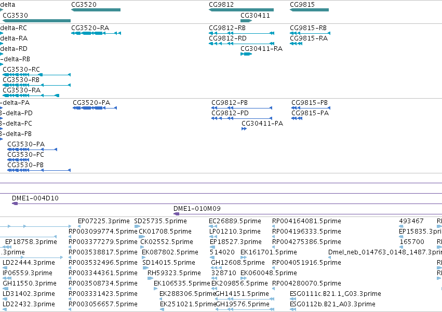Image resolution: width=442 pixels, height=312 pixels.
Task: Click the CG3520-RA transcript glyph
Action: (x=96, y=33)
